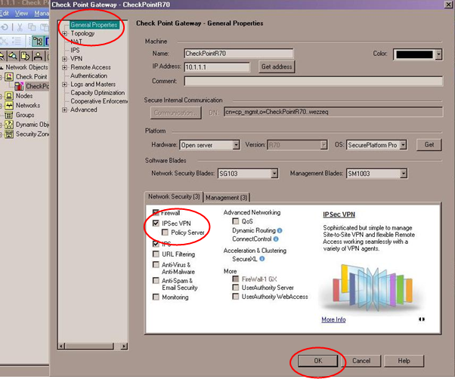Click the Help button

coord(404,361)
